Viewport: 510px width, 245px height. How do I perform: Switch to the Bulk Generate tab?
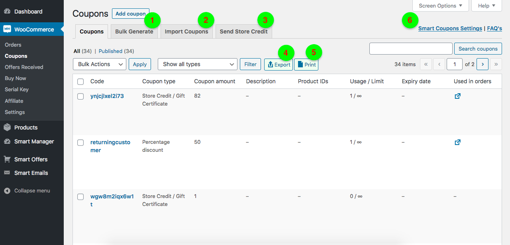coord(134,31)
